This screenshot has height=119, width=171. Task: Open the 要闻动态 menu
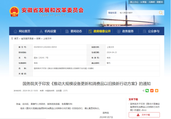point(73,31)
